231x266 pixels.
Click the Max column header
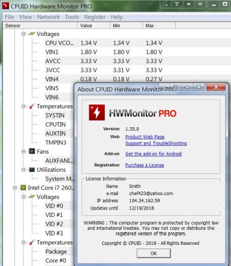159,26
